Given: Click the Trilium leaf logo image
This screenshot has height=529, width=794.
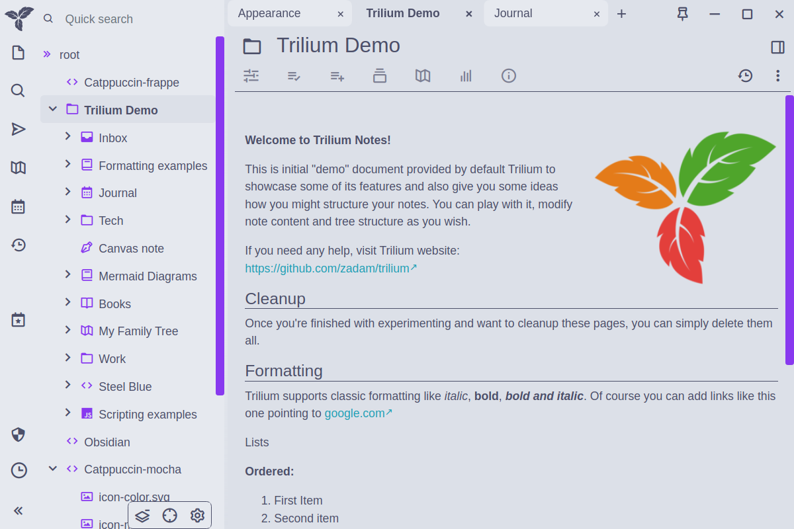Looking at the screenshot, I should pyautogui.click(x=686, y=207).
